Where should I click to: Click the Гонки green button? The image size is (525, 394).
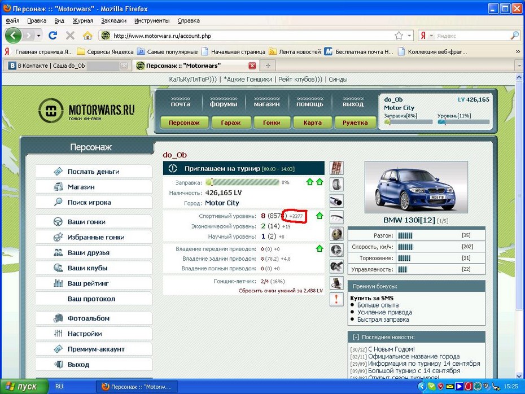point(272,122)
